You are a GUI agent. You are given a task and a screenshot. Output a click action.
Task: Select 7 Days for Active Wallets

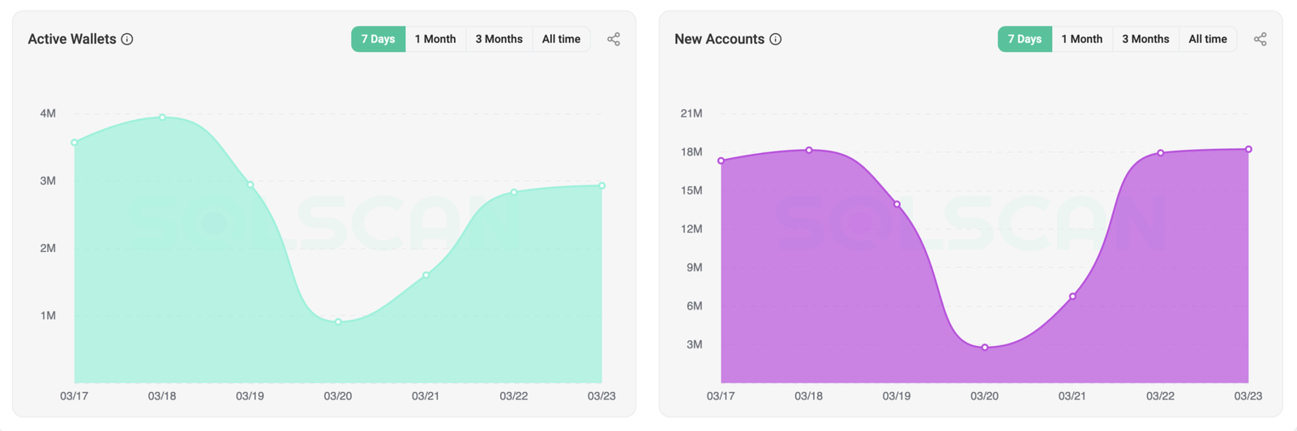(378, 39)
